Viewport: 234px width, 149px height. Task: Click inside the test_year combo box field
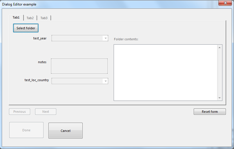pyautogui.click(x=77, y=38)
